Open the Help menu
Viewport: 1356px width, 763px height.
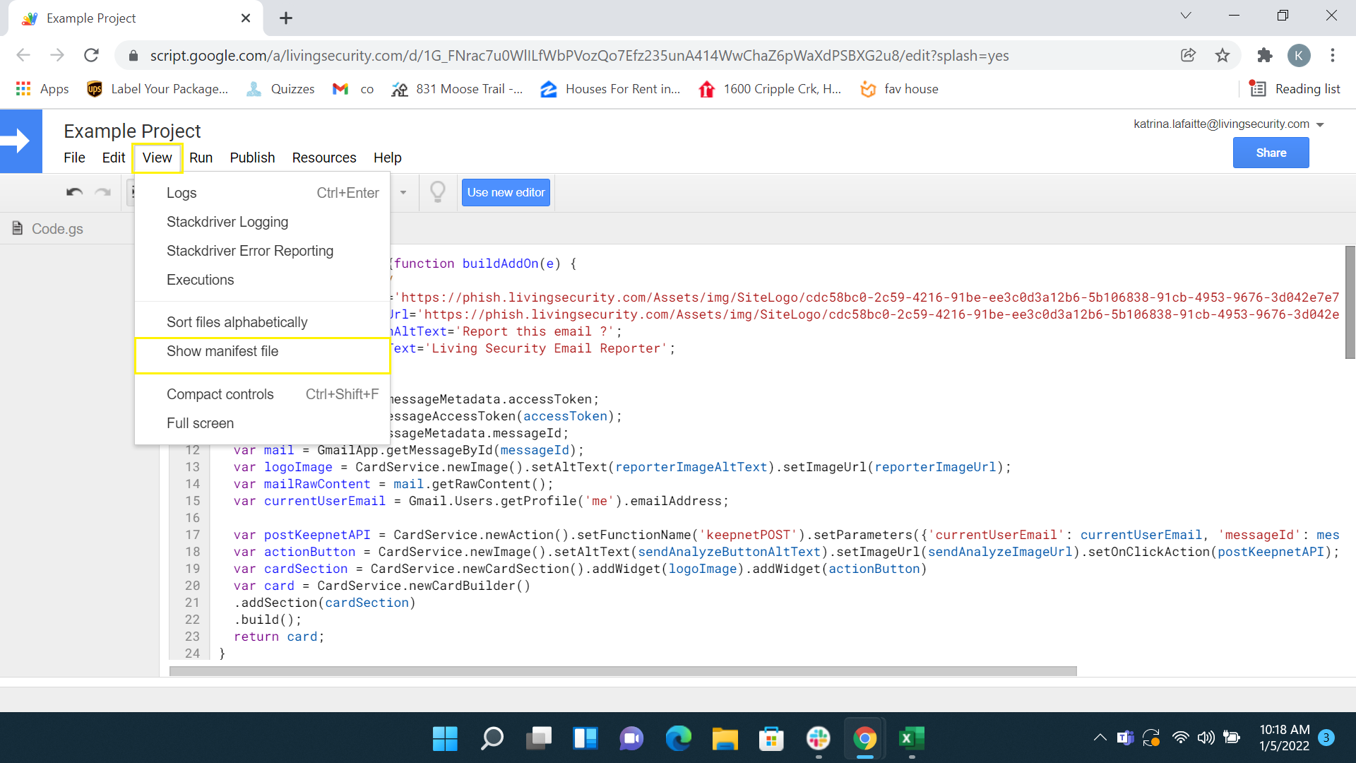coord(387,158)
